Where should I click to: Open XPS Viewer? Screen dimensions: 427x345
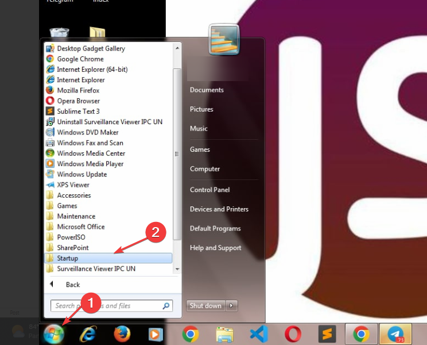(108, 185)
